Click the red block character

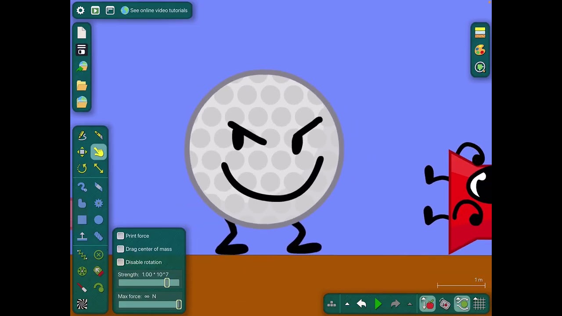tap(470, 202)
